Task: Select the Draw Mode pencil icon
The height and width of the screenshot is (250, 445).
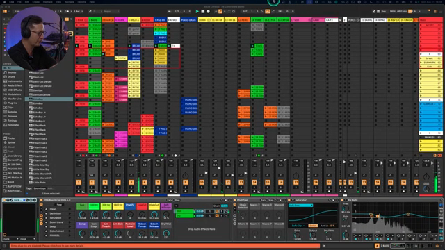Action: point(374,11)
